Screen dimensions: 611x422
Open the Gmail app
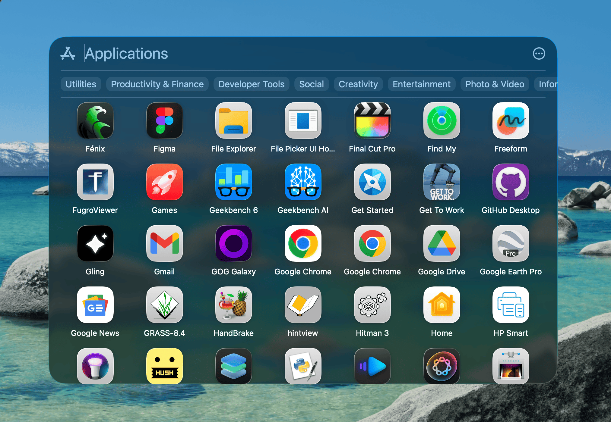click(164, 244)
